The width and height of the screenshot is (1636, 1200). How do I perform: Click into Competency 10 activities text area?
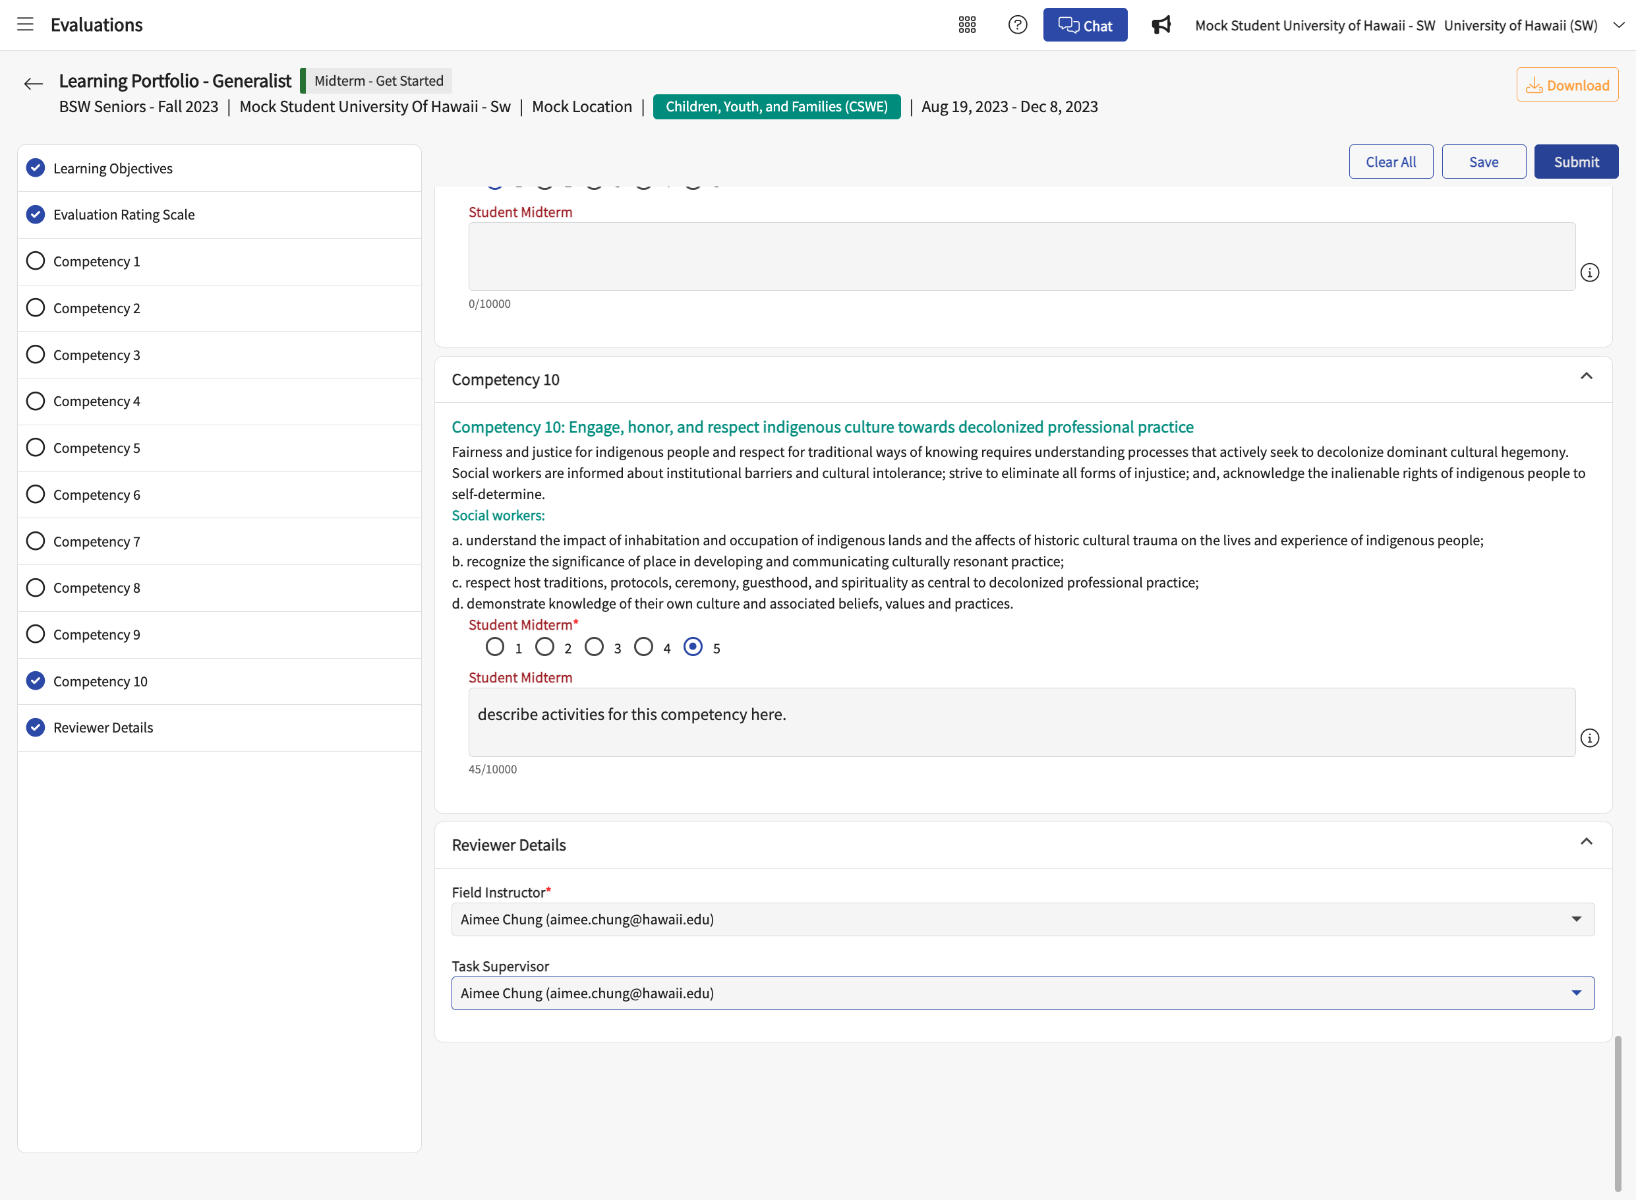pyautogui.click(x=1022, y=722)
